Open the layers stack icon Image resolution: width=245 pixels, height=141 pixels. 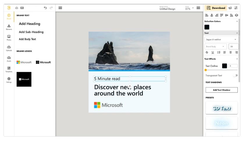[x=236, y=15]
